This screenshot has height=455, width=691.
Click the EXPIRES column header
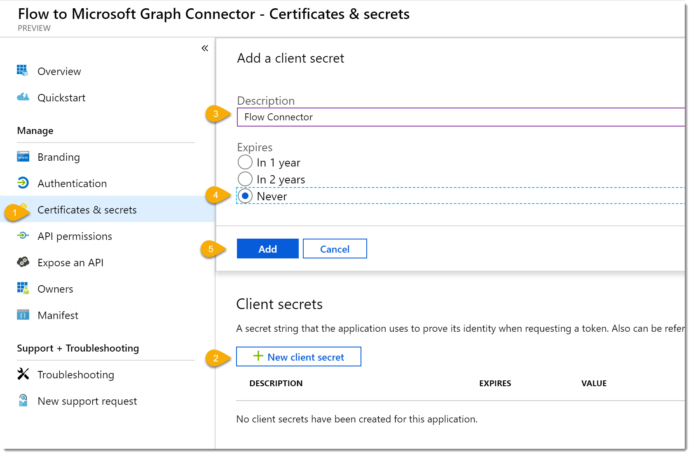[x=495, y=383]
